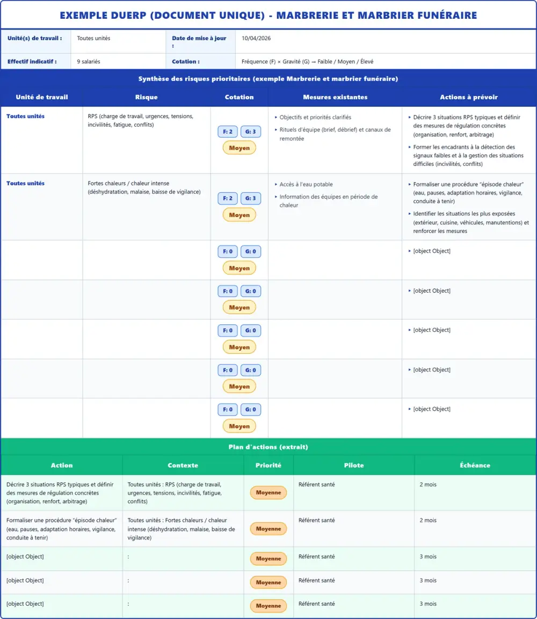Image resolution: width=537 pixels, height=619 pixels.
Task: Click the 'Accès à l'eau potable' bullet
Action: [x=306, y=184]
